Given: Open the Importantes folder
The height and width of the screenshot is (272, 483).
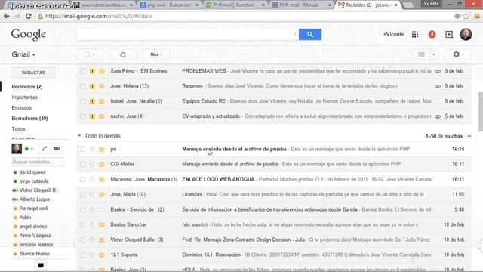Looking at the screenshot, I should point(25,97).
